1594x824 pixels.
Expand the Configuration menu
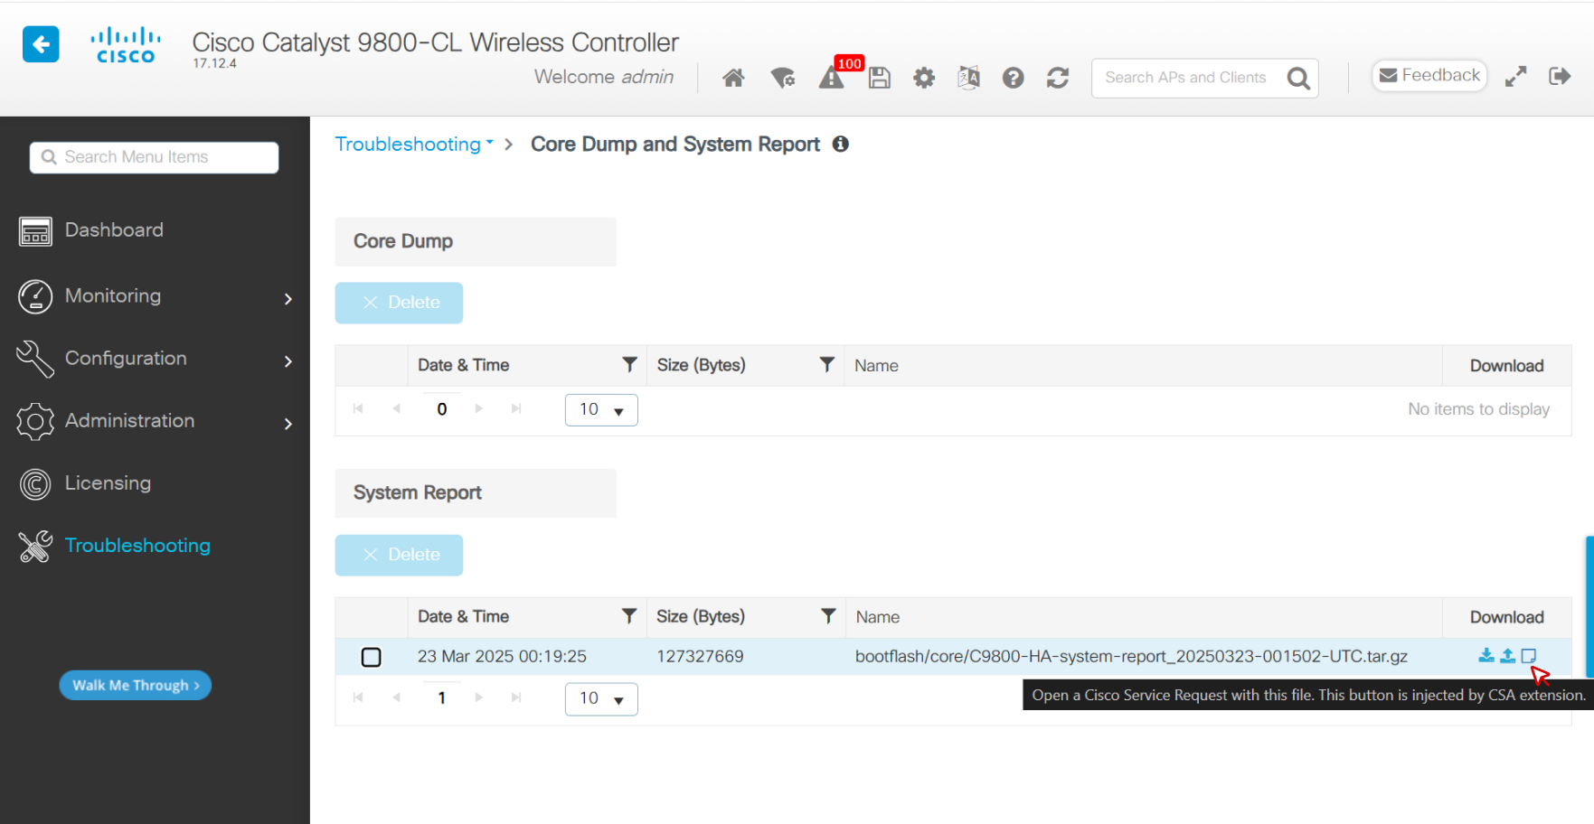click(x=155, y=359)
